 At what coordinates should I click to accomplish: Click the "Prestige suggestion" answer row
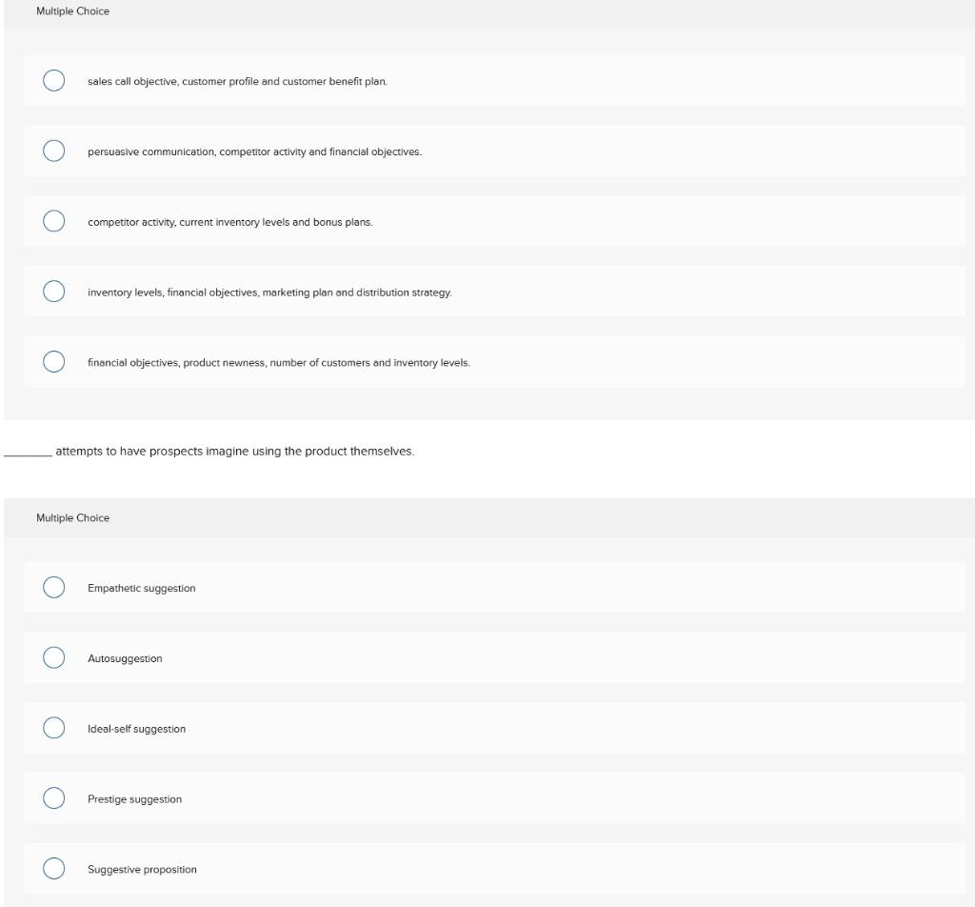[x=381, y=798]
